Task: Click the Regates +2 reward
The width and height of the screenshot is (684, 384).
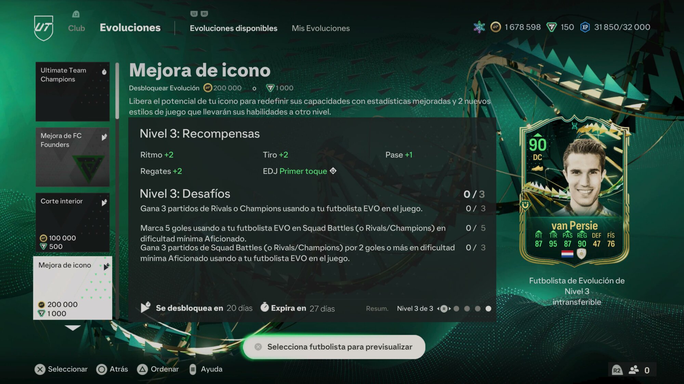Action: (161, 171)
